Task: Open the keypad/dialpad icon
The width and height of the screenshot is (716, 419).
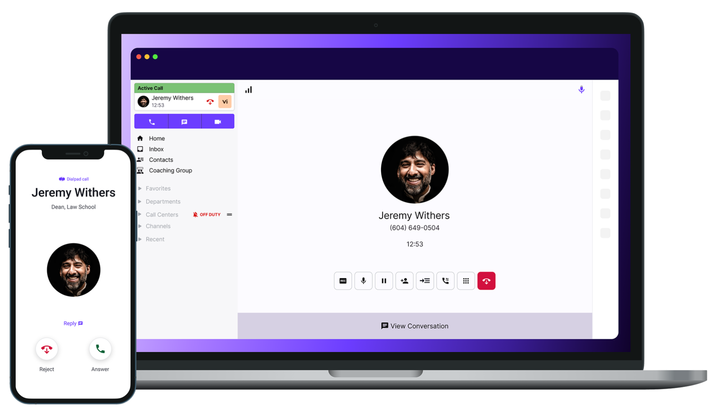Action: click(466, 281)
